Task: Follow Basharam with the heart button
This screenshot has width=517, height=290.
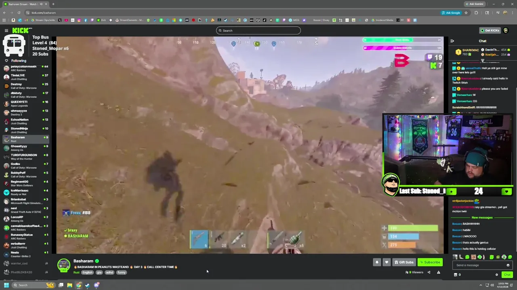Action: (387, 262)
